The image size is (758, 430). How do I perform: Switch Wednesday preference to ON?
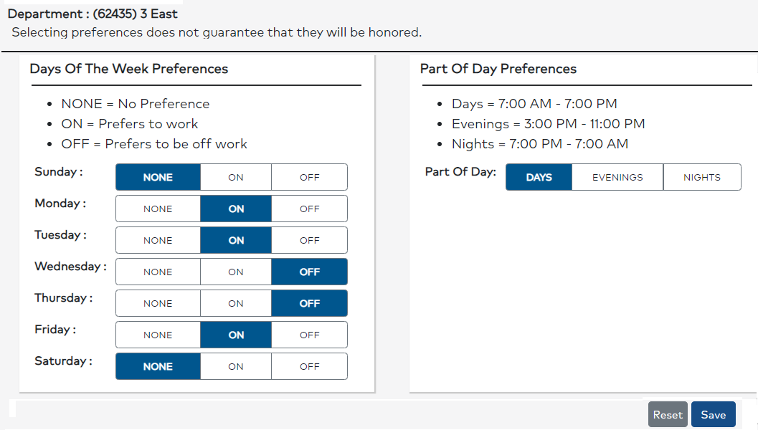pos(235,272)
